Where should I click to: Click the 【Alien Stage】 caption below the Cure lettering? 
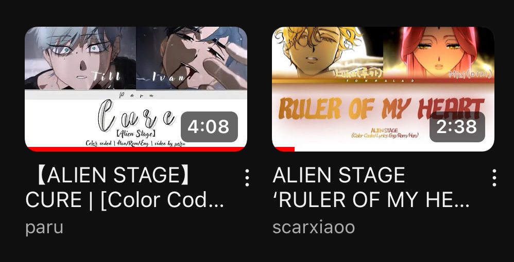click(136, 134)
